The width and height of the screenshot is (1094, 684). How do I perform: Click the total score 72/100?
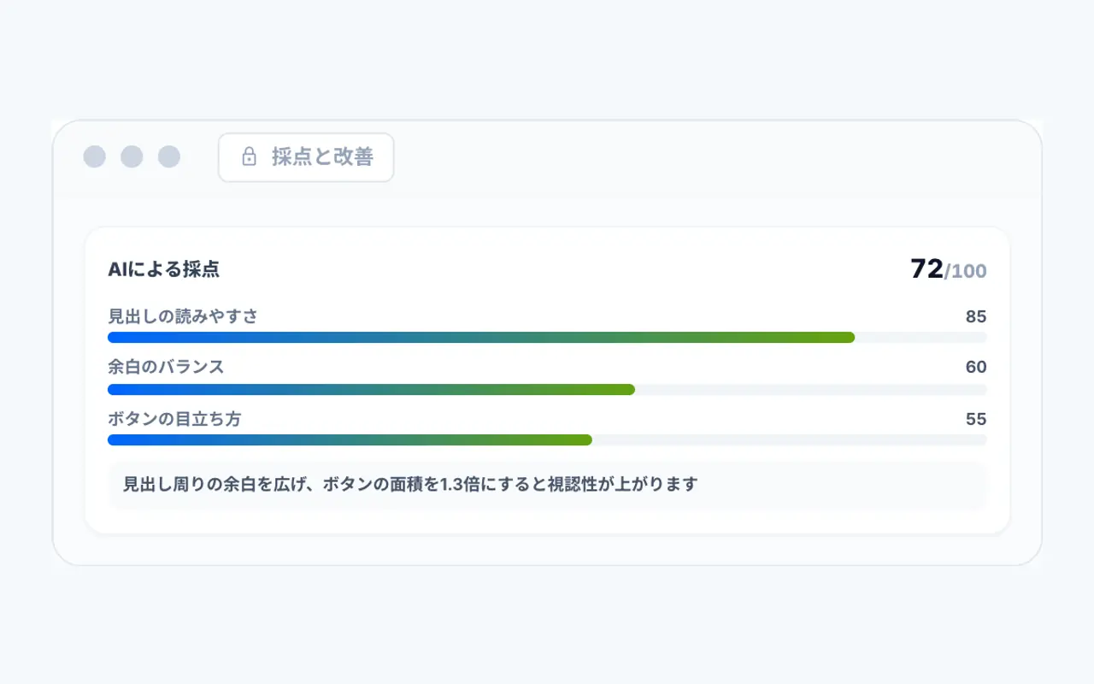pos(948,269)
